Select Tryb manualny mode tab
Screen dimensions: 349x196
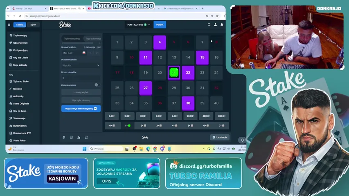pos(72,39)
